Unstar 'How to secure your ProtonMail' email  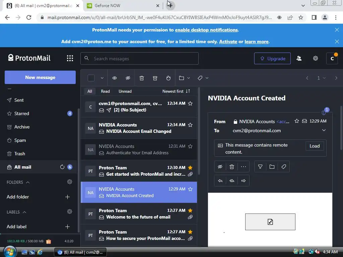point(190,232)
